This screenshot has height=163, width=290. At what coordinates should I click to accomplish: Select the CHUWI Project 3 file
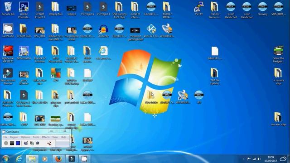[40, 10]
